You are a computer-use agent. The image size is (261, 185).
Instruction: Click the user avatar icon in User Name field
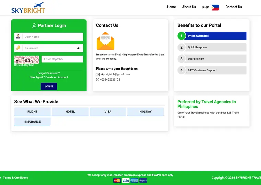pyautogui.click(x=18, y=37)
